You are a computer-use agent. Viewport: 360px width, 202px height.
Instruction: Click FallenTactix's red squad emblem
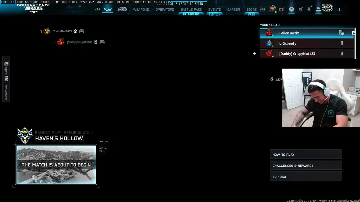(269, 33)
